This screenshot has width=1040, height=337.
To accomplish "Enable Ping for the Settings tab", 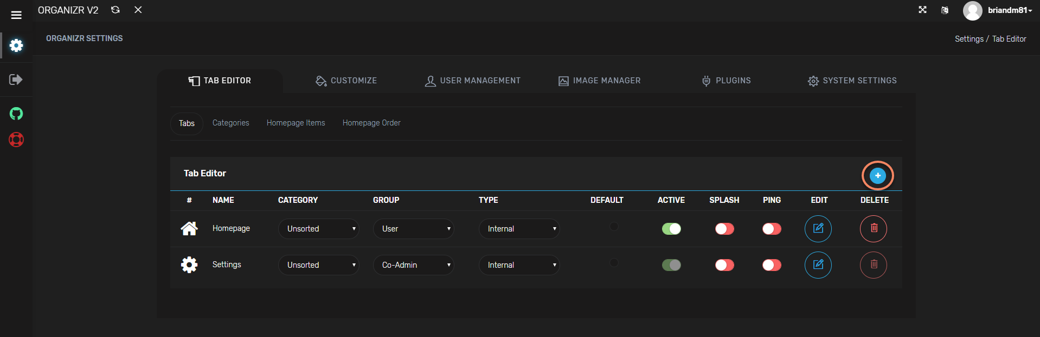I will click(x=772, y=265).
